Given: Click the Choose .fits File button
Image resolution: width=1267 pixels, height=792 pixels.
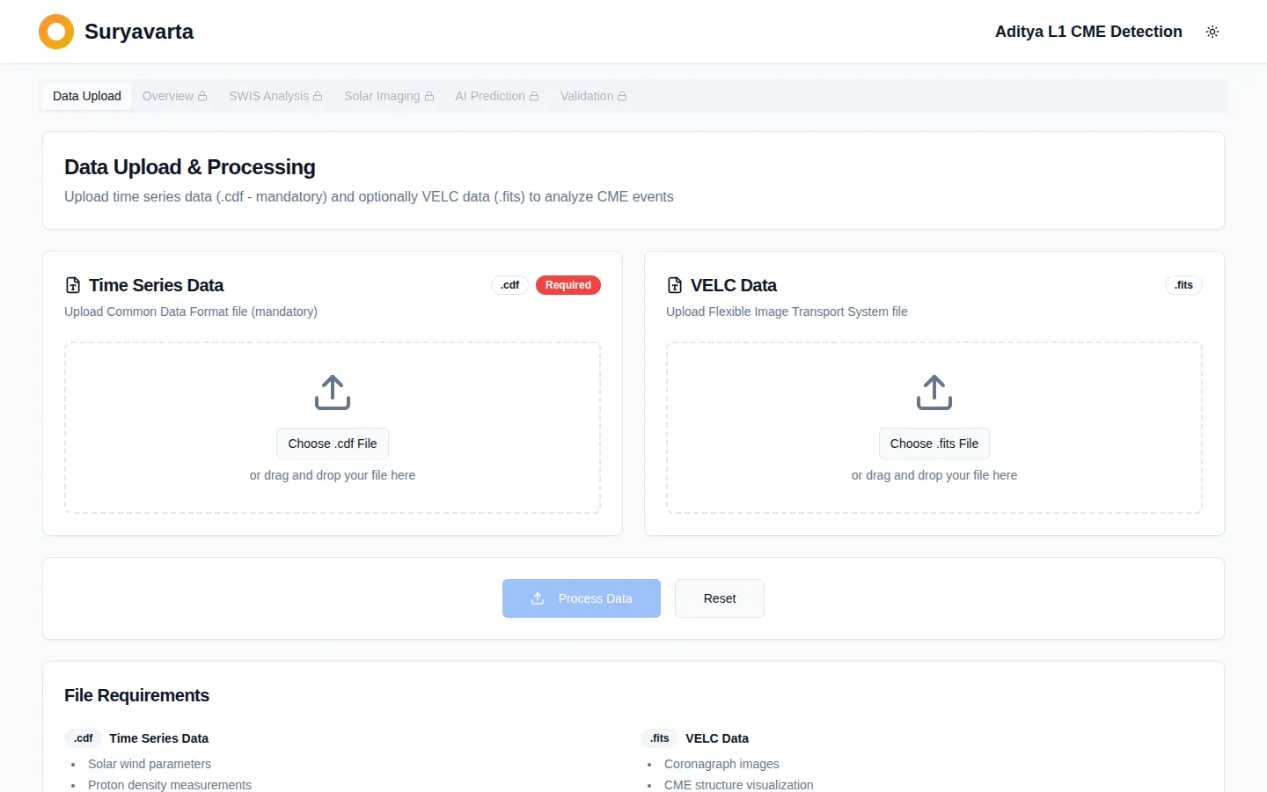Looking at the screenshot, I should 934,444.
